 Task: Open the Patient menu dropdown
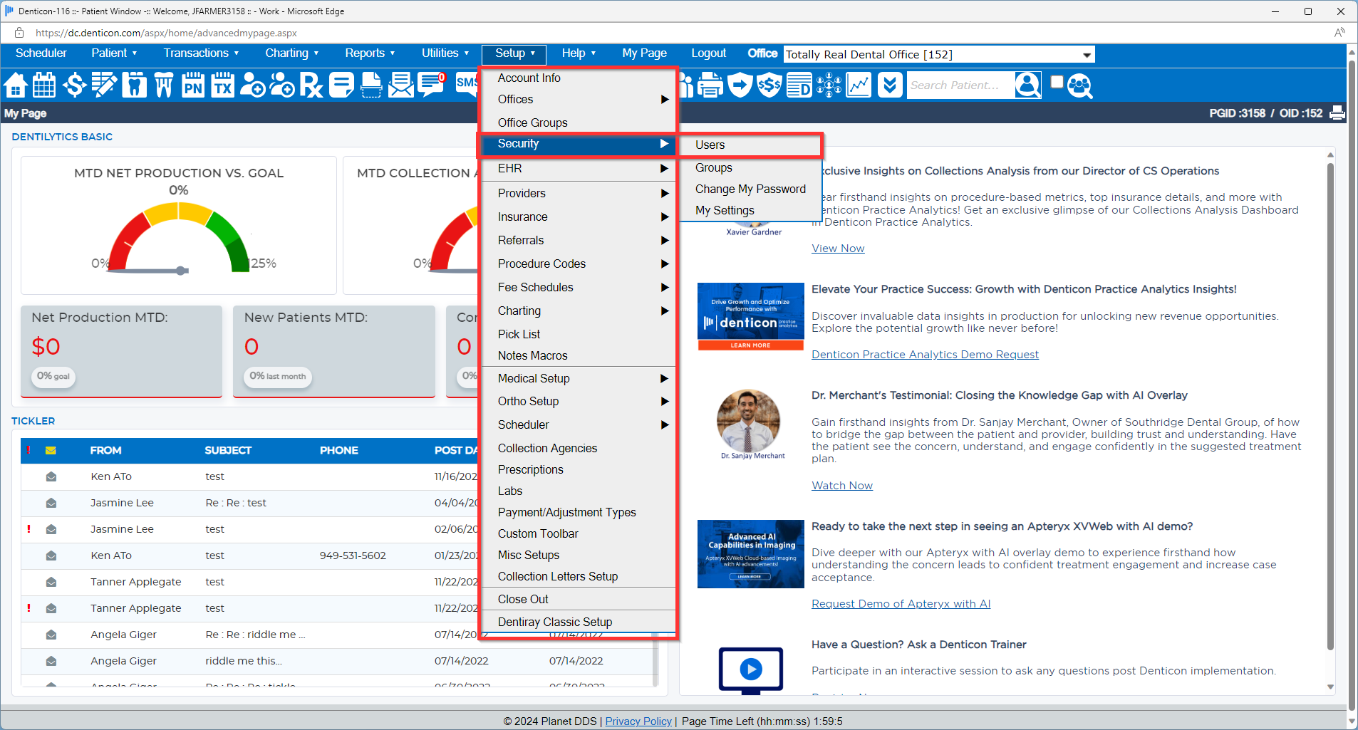(x=114, y=53)
